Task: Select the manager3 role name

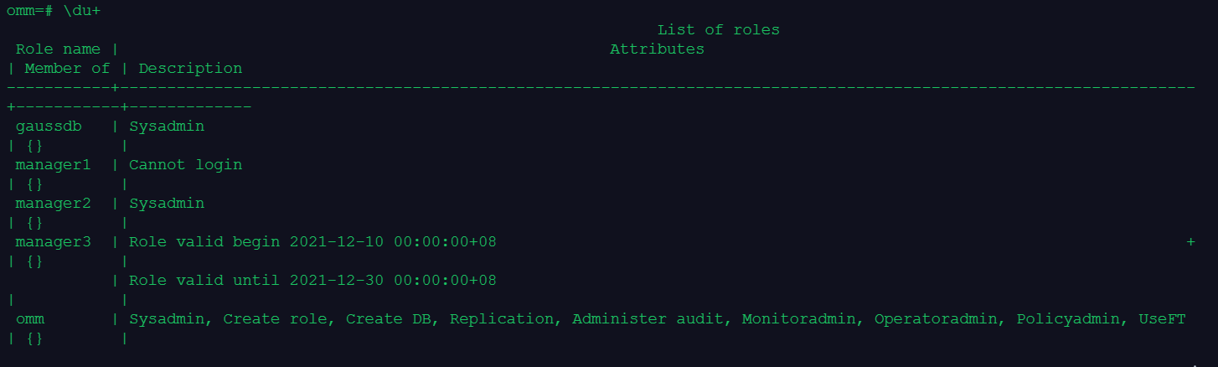Action: [x=53, y=242]
